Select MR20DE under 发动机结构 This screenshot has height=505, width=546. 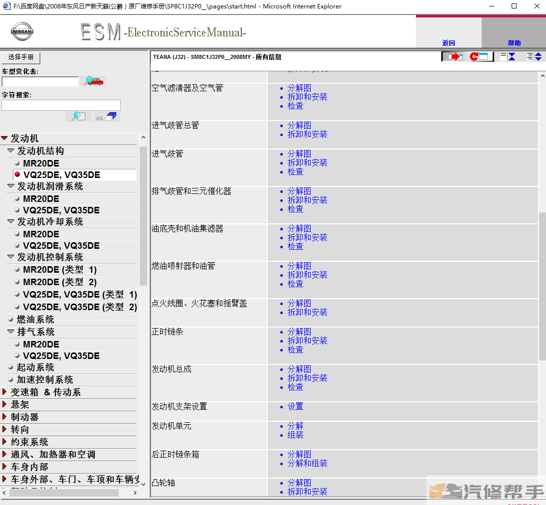pos(41,163)
